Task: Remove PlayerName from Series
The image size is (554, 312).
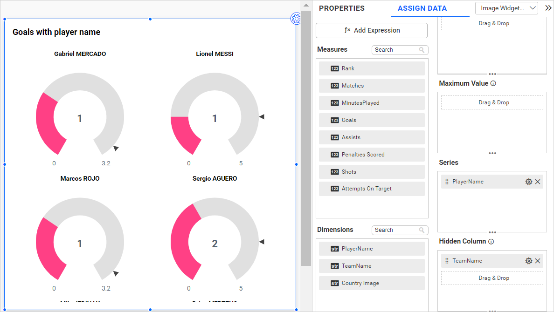Action: click(x=538, y=182)
